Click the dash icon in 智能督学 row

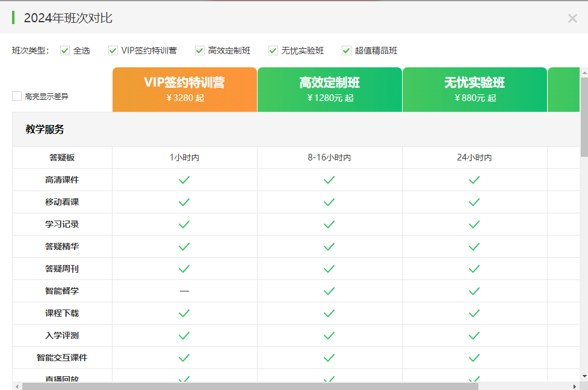pyautogui.click(x=184, y=291)
